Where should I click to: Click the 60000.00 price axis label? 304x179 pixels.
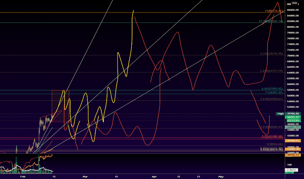tap(293, 84)
